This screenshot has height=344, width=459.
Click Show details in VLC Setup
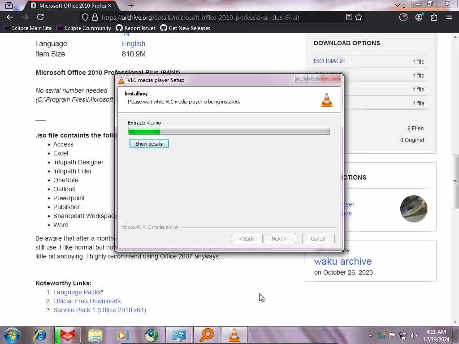click(x=149, y=144)
